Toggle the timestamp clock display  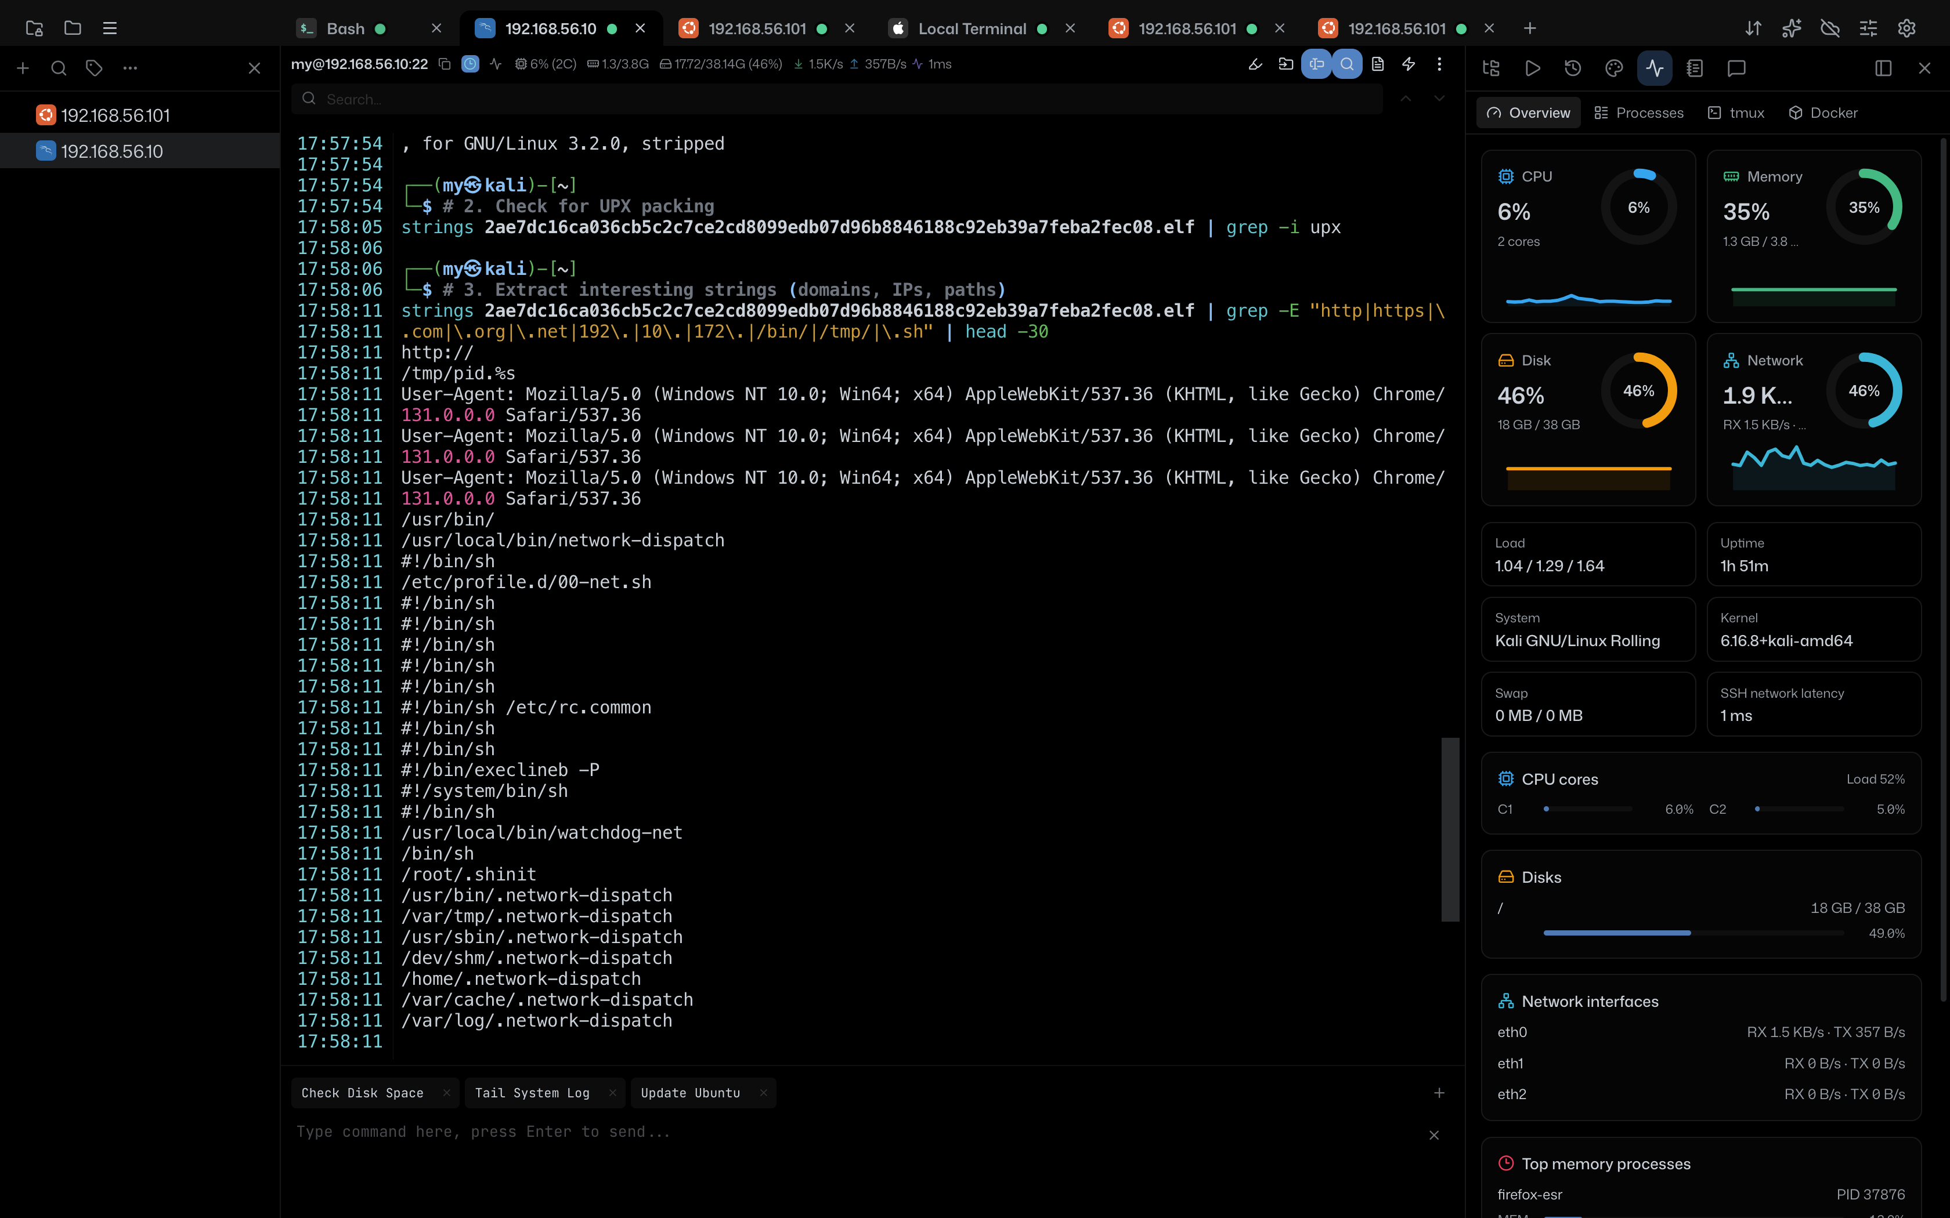tap(471, 64)
